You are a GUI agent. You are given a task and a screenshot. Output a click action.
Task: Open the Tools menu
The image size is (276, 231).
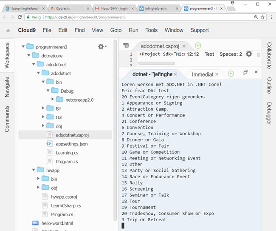tap(152, 30)
